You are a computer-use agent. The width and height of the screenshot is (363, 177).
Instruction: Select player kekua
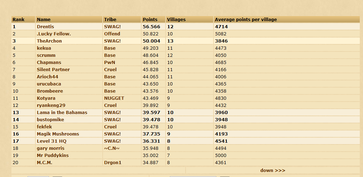(x=44, y=48)
